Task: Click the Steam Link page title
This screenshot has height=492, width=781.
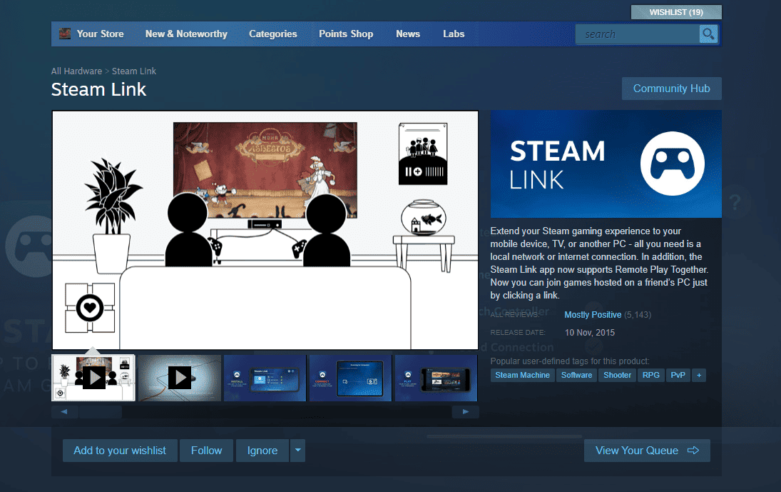Action: [98, 90]
